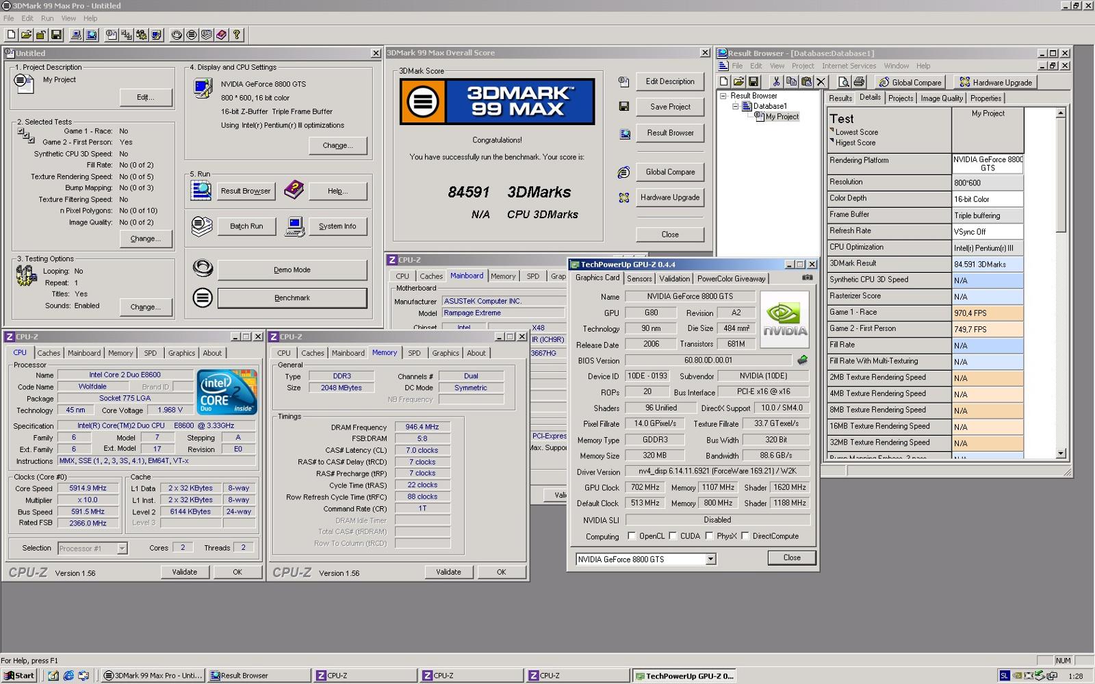Toggle the OpenCL checkbox in GPU-Z
Image resolution: width=1095 pixels, height=684 pixels.
(632, 536)
